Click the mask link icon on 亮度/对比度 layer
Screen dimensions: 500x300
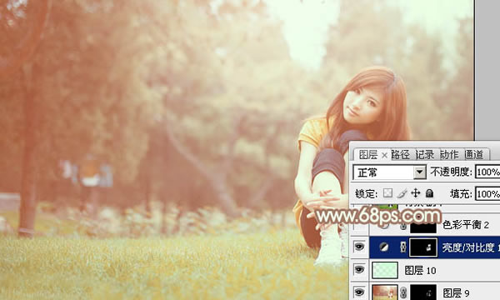[403, 247]
